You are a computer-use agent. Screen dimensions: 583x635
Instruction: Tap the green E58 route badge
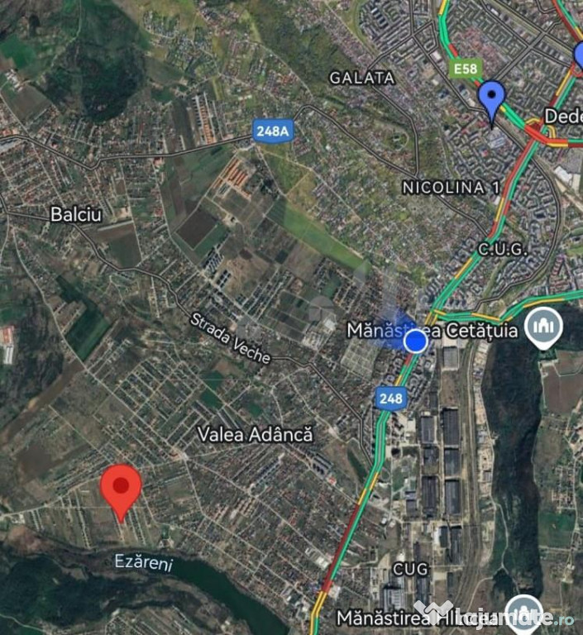tap(465, 69)
